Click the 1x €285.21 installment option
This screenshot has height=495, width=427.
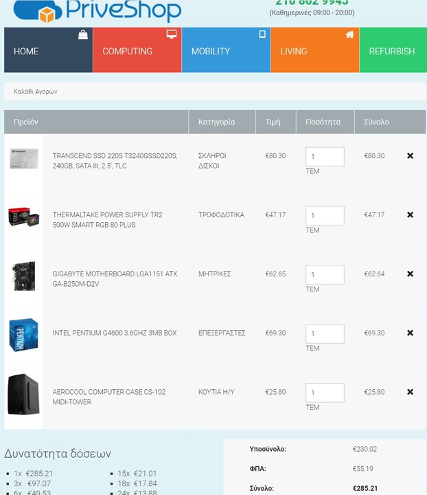coord(33,474)
